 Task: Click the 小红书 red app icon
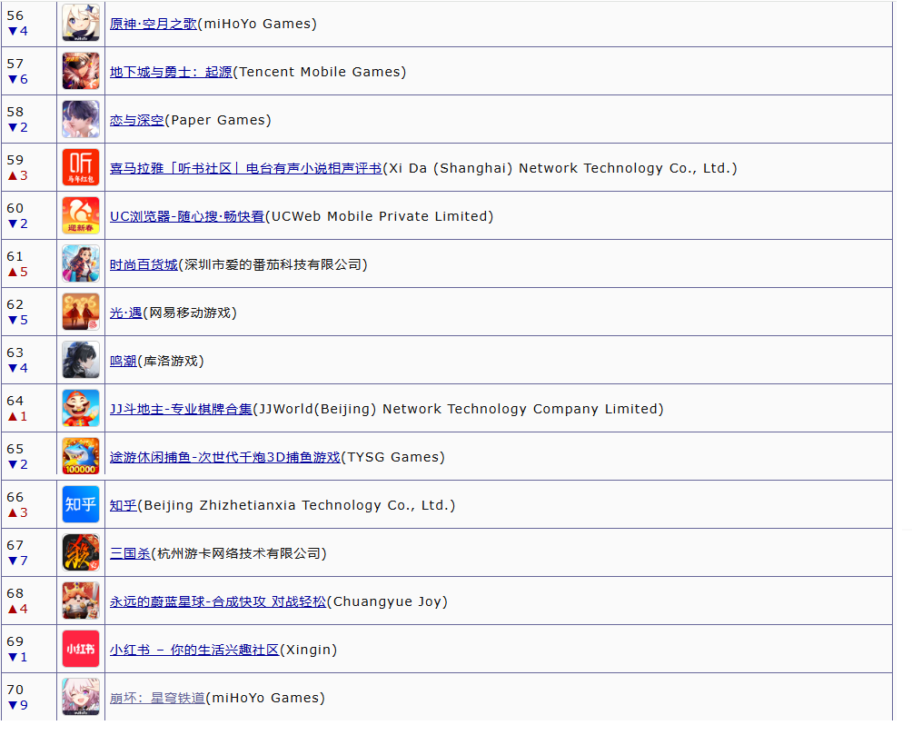point(81,649)
